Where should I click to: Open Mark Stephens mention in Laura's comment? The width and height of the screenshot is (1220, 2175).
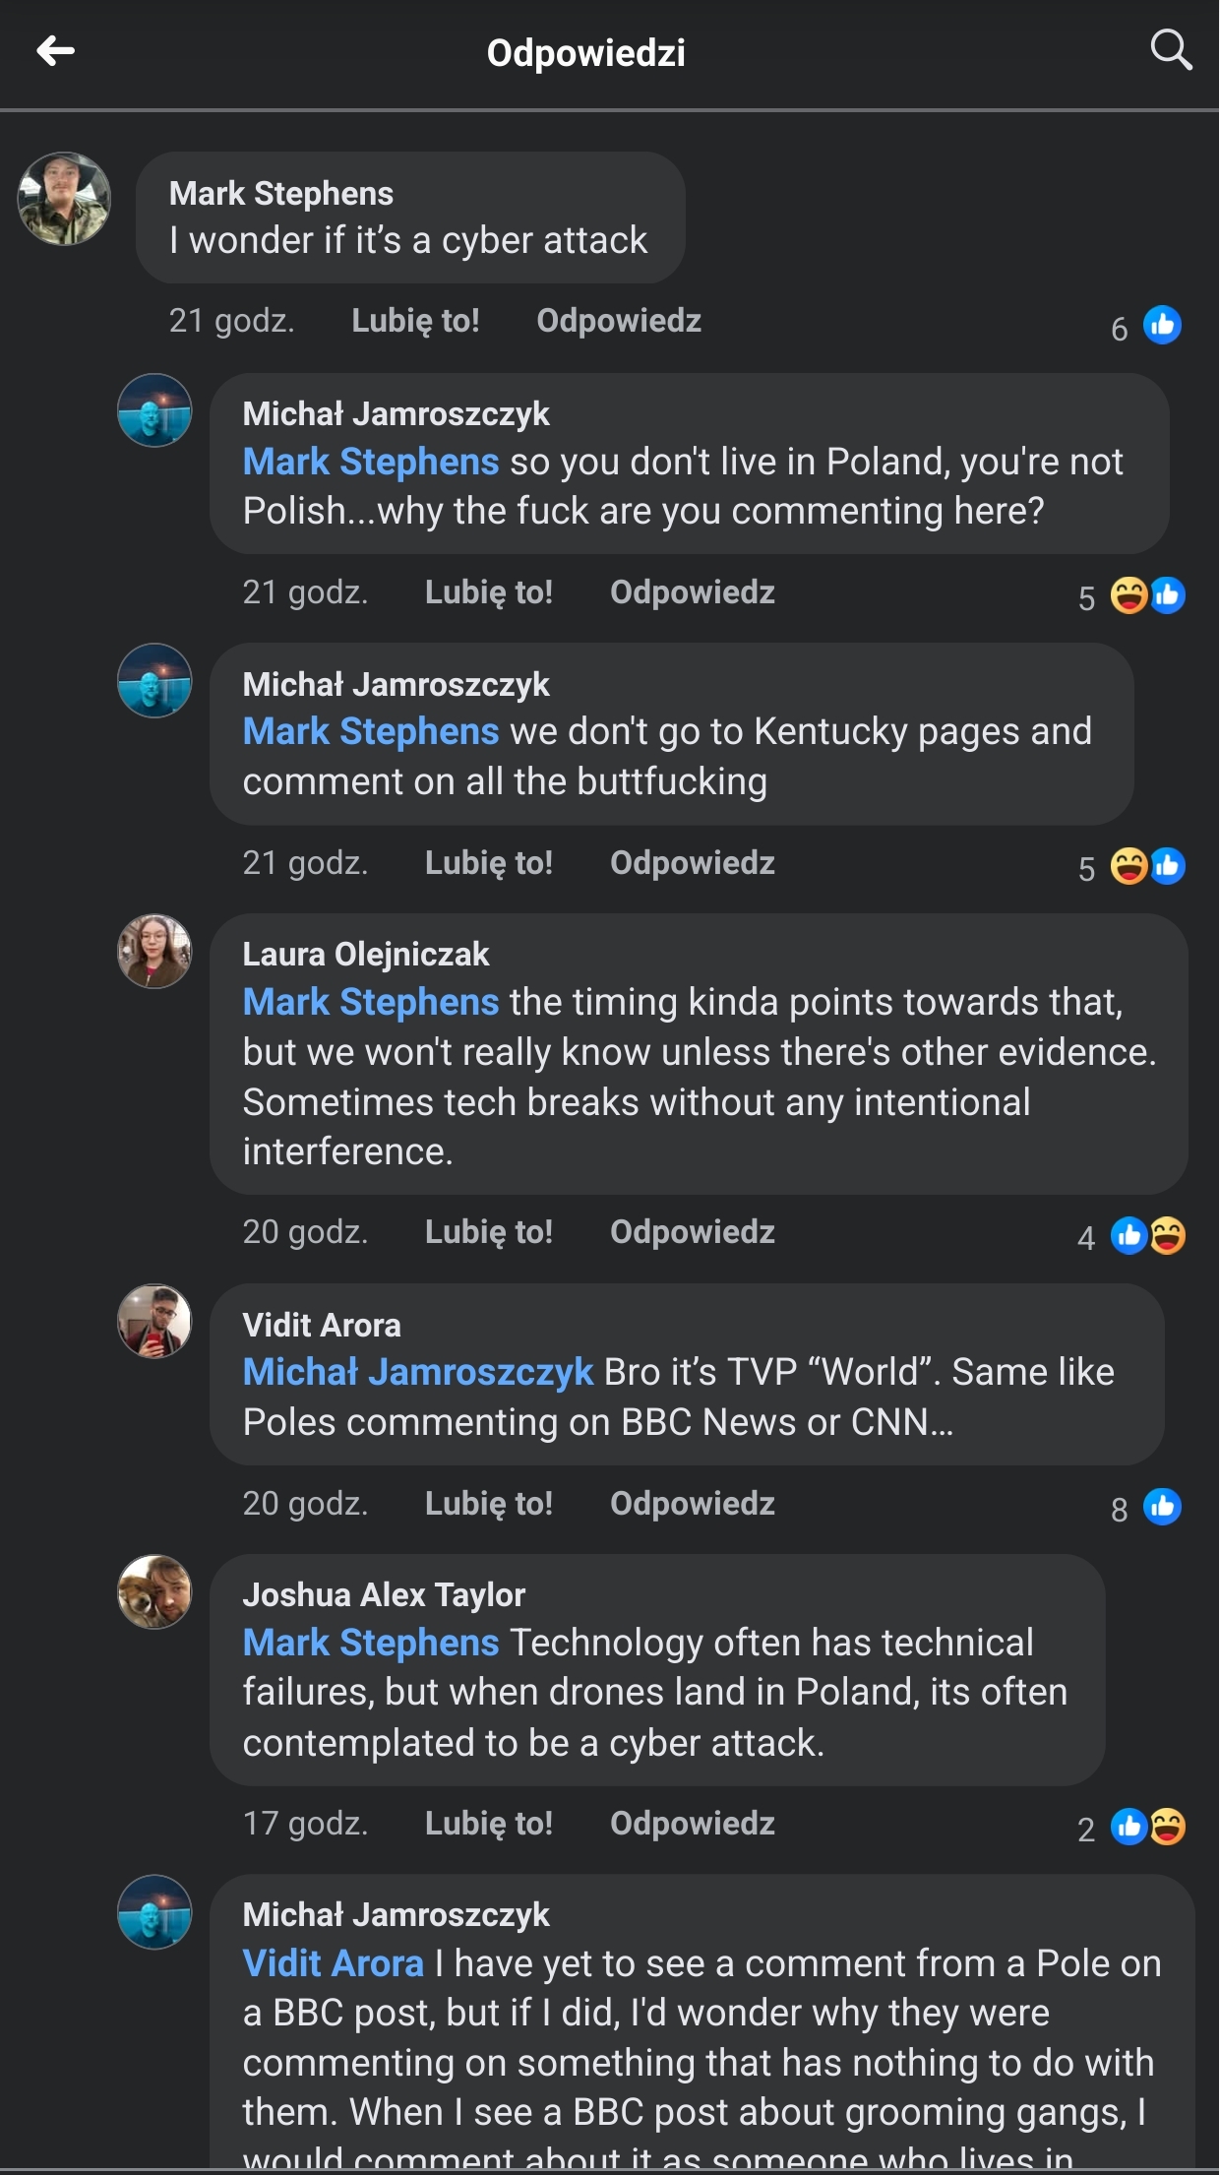click(371, 1002)
